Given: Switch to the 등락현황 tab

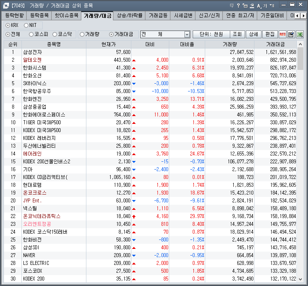Looking at the screenshot, I should click(14, 16).
